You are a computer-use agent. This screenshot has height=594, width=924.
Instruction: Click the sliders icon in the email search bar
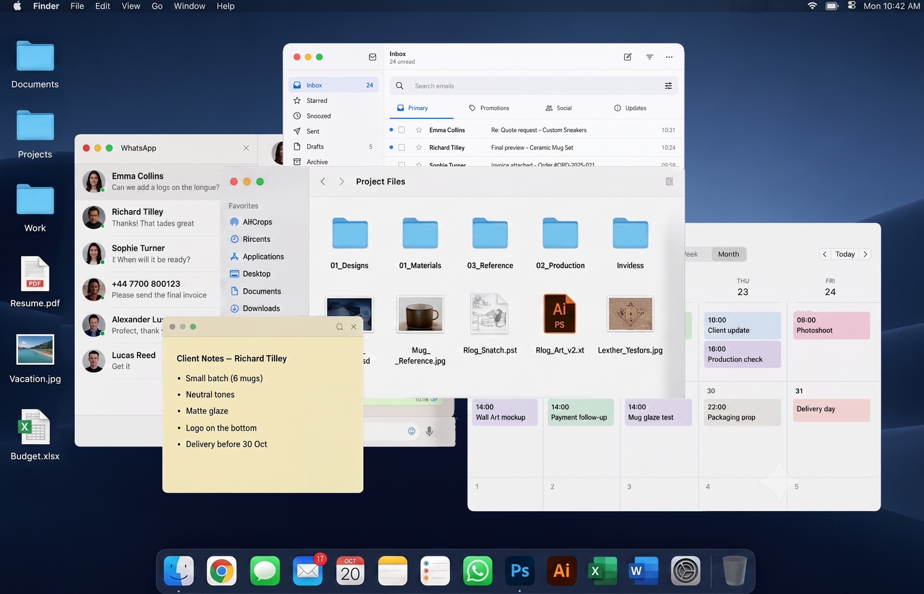click(668, 86)
